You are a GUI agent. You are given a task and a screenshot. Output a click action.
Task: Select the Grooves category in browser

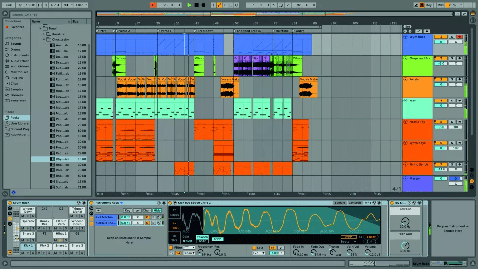point(16,95)
